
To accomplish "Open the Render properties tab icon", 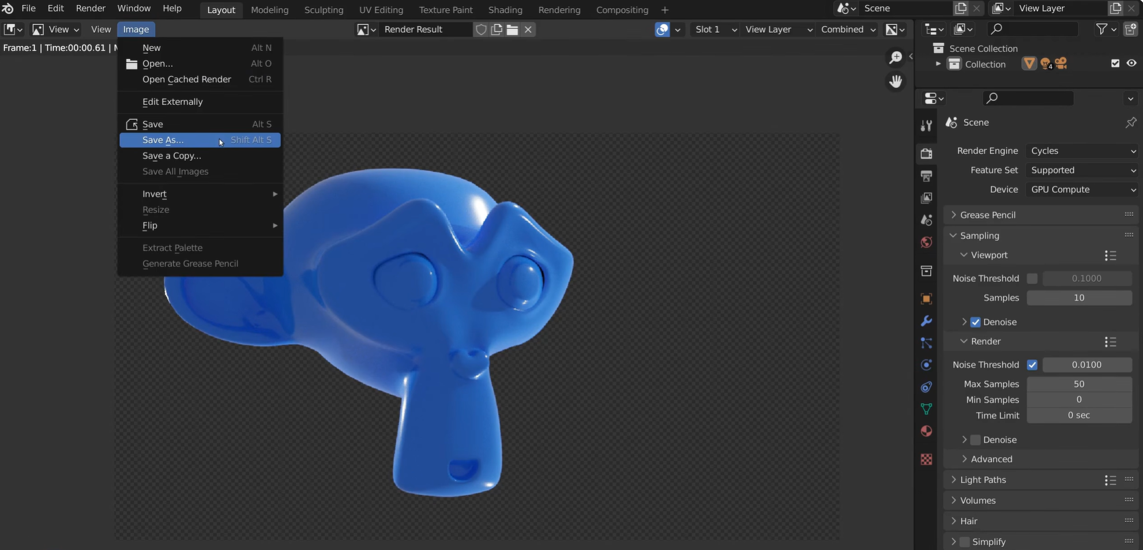I will pos(926,153).
